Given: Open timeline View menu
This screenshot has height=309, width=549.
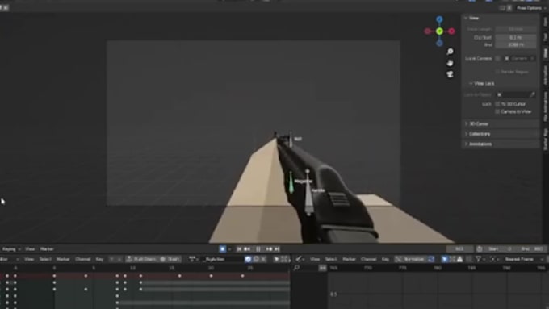Looking at the screenshot, I should pos(30,249).
